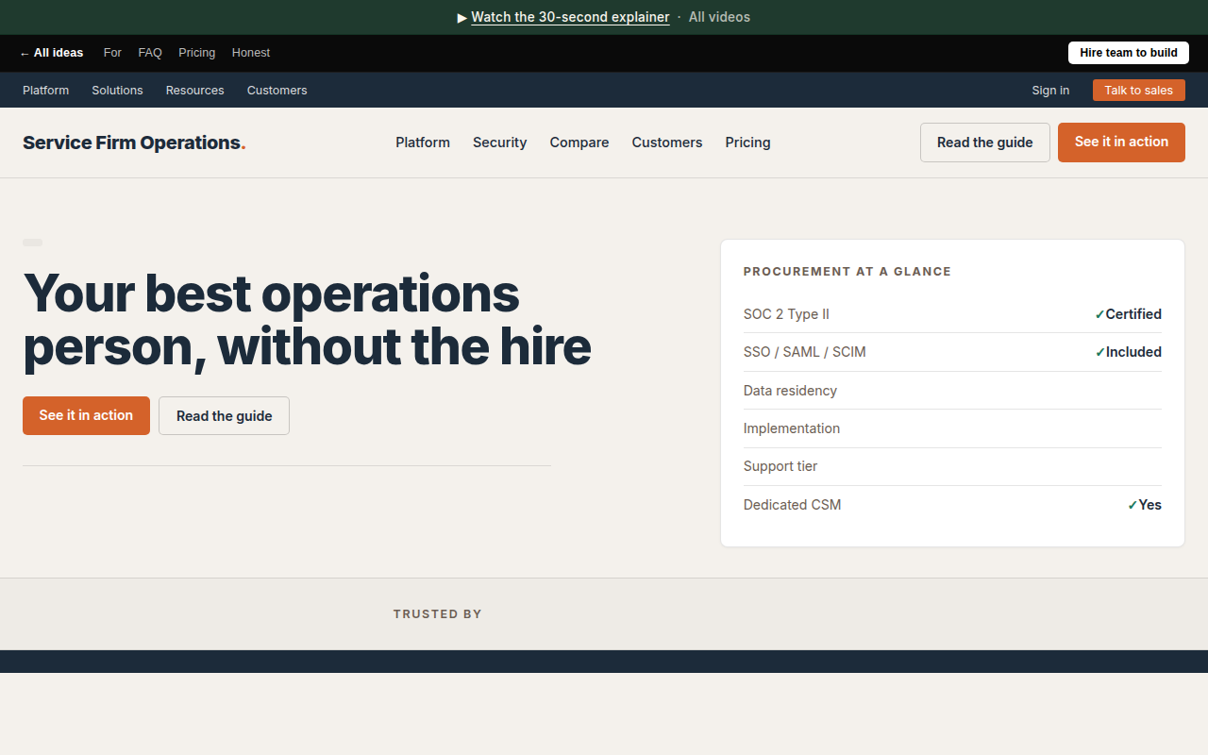Image resolution: width=1208 pixels, height=755 pixels.
Task: Open Security in the main navigation
Action: [x=500, y=143]
